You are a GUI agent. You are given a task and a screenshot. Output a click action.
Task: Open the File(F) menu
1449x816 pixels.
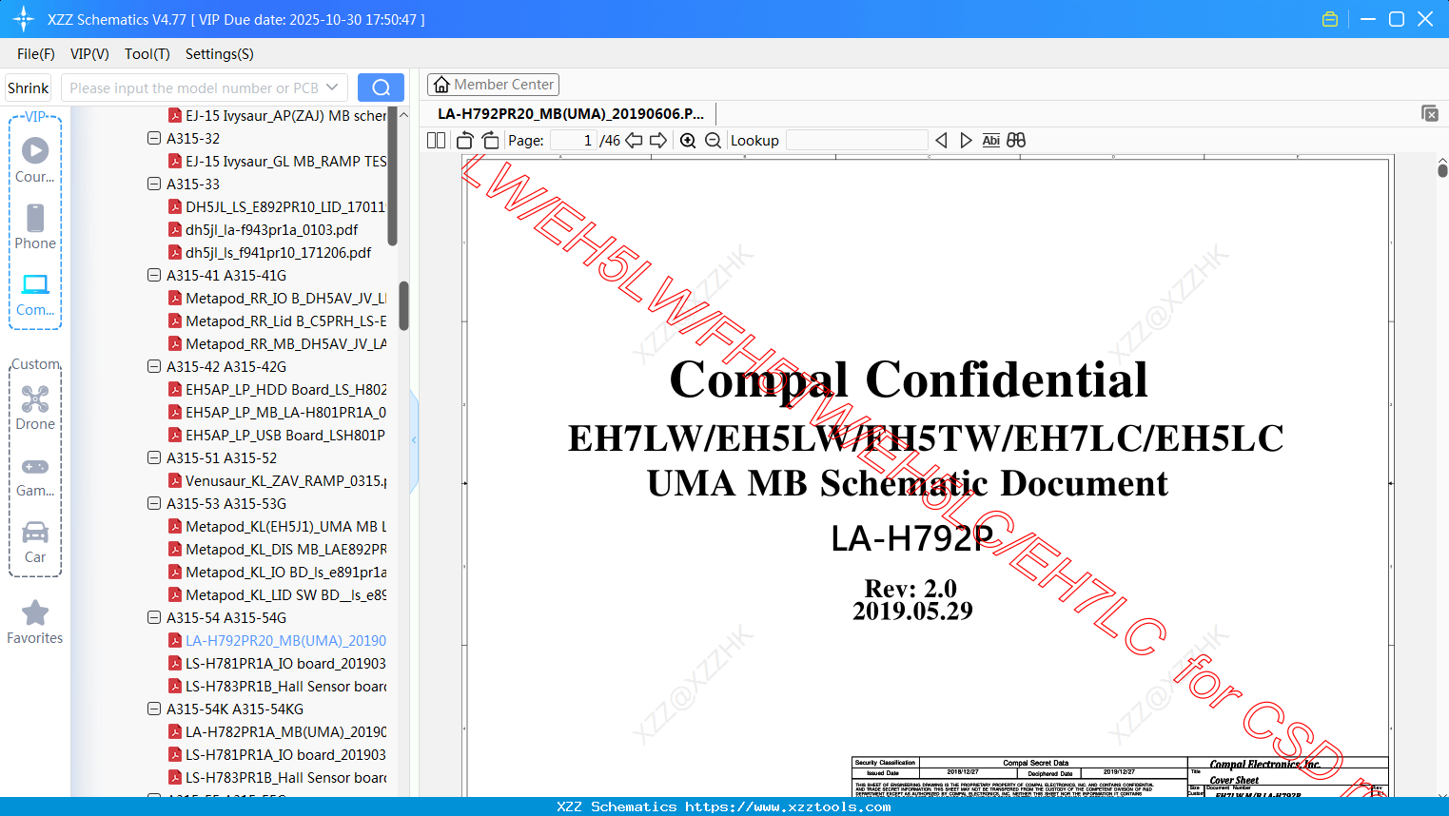(36, 54)
